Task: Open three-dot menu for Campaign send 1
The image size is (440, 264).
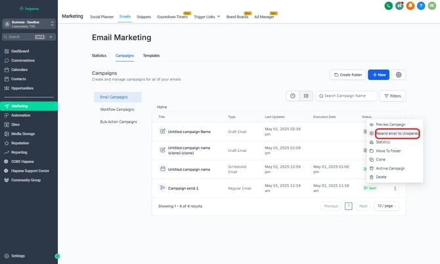Action: 395,188
